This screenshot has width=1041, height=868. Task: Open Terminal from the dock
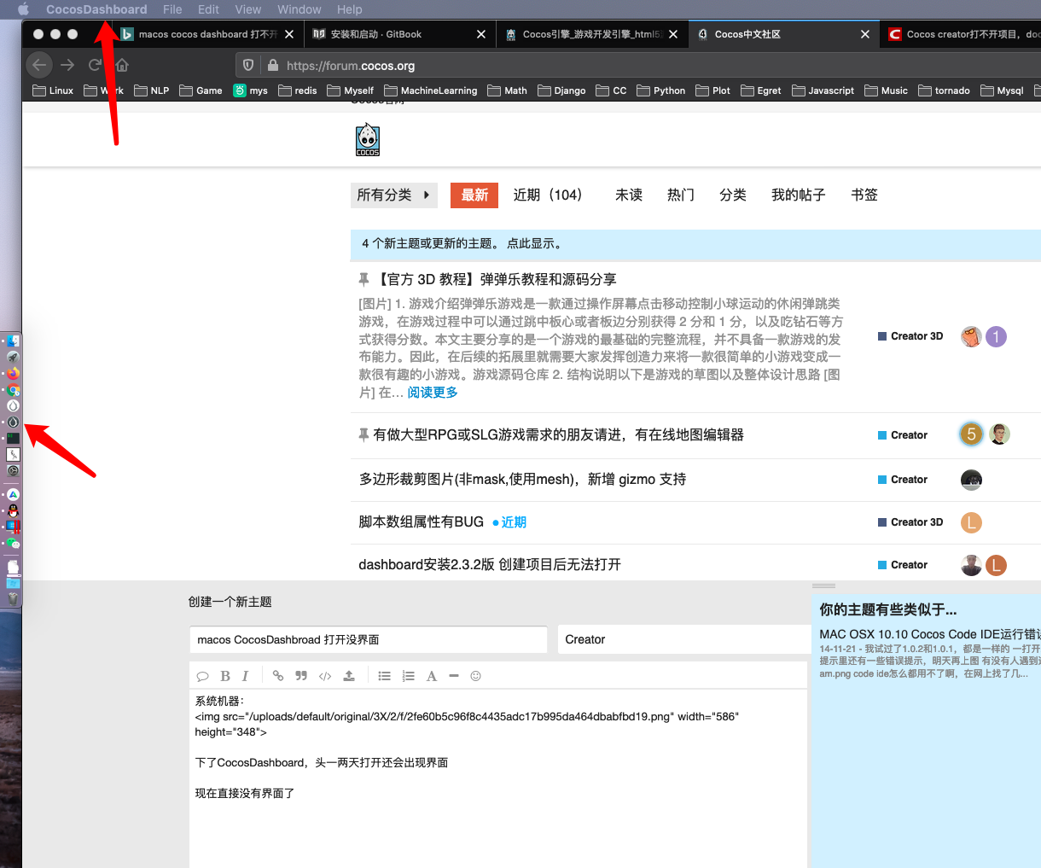(x=13, y=438)
